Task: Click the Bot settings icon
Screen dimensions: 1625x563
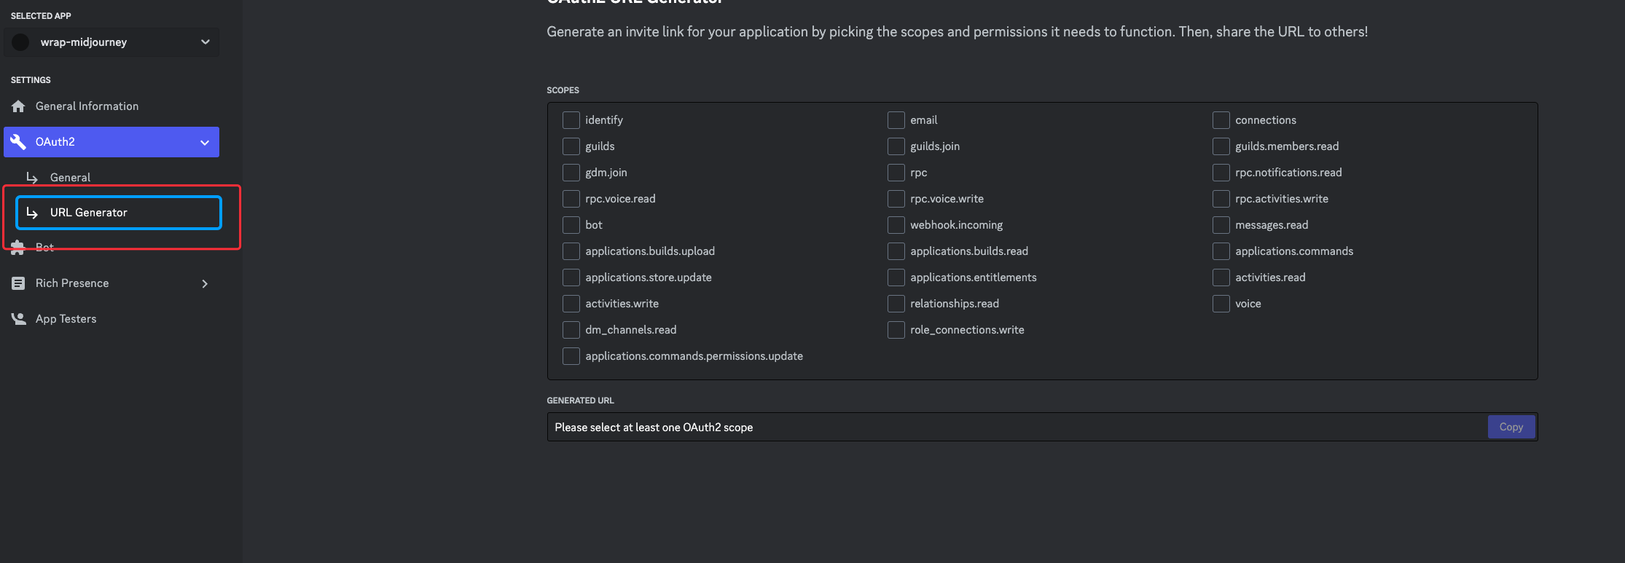Action: [18, 247]
